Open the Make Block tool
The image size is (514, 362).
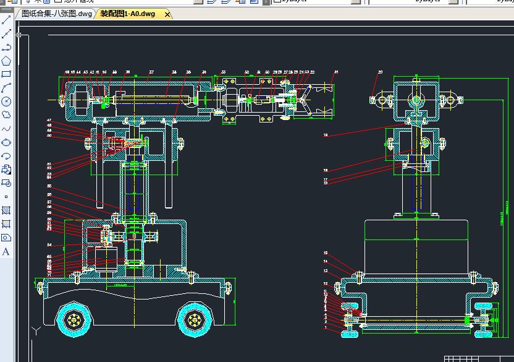[x=6, y=183]
